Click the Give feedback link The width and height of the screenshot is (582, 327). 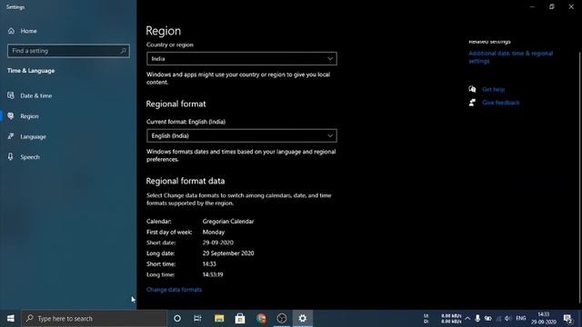tap(501, 103)
